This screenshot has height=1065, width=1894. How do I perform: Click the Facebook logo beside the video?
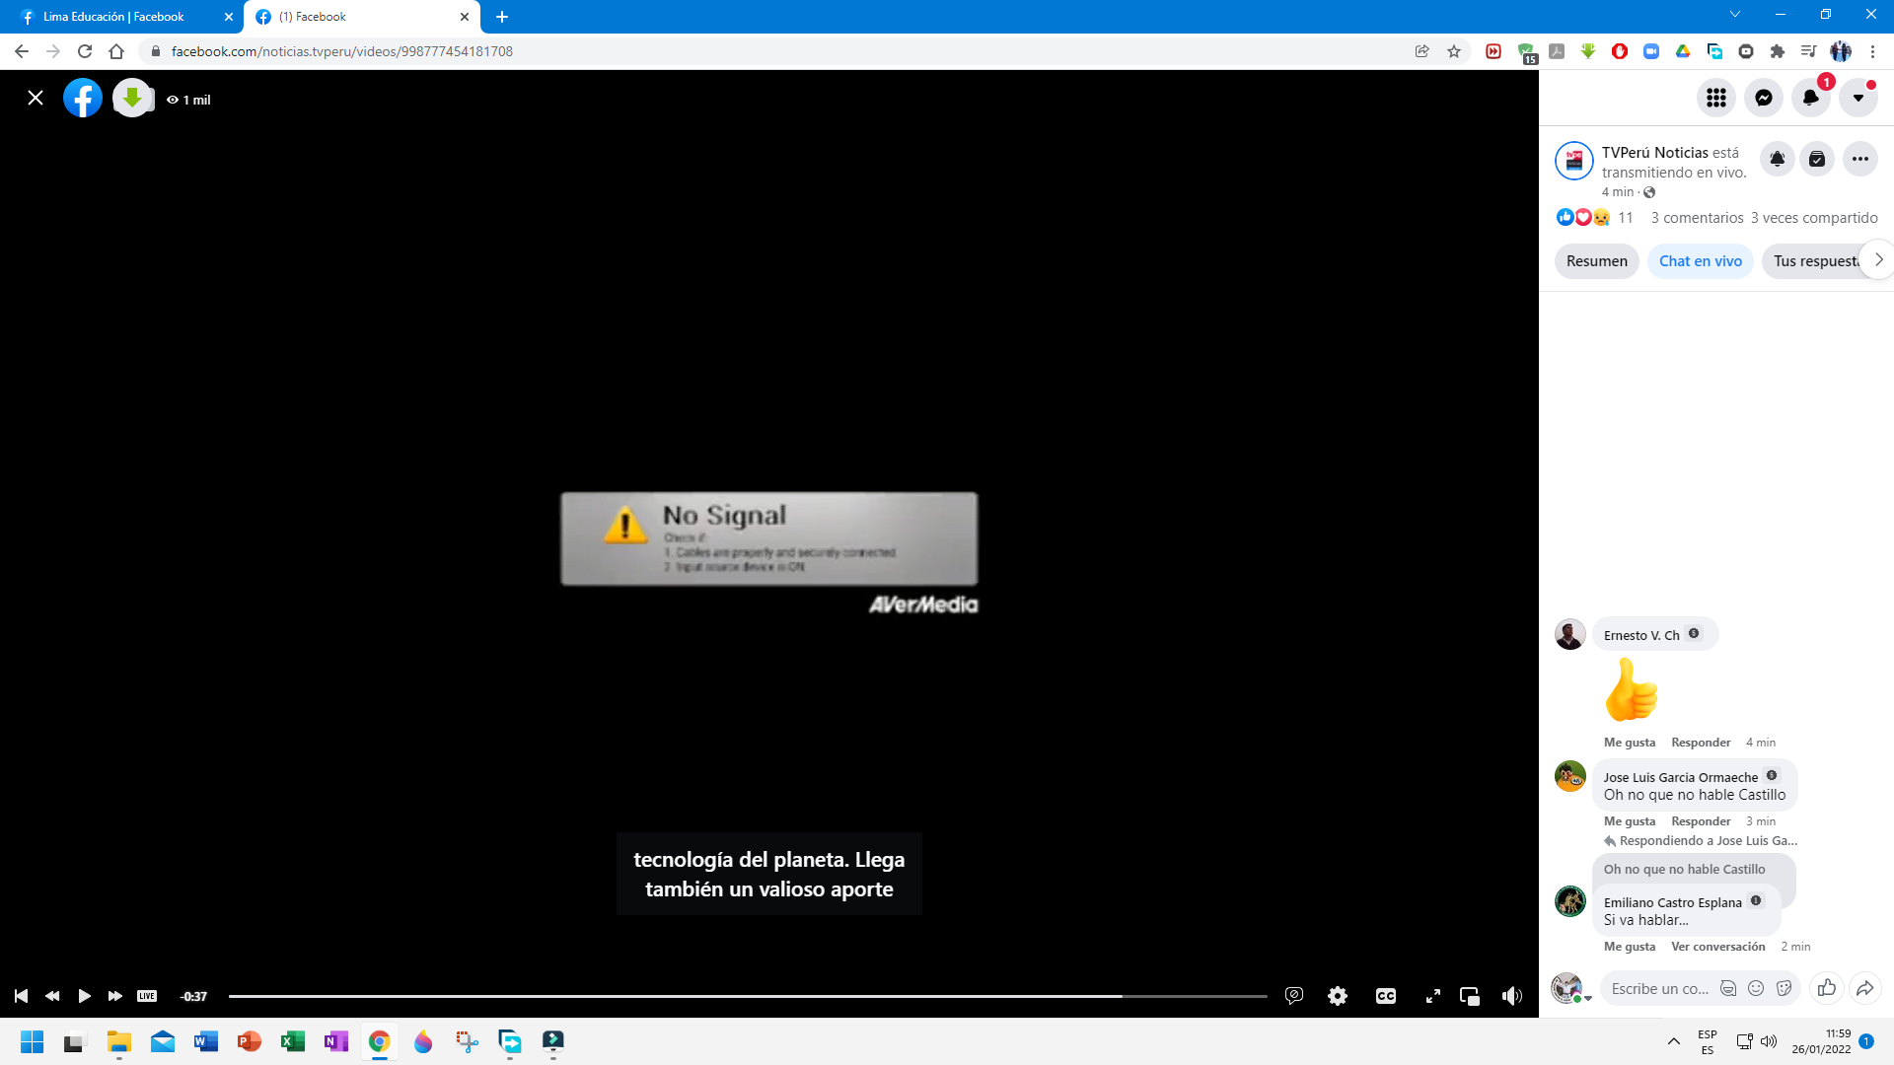point(83,99)
